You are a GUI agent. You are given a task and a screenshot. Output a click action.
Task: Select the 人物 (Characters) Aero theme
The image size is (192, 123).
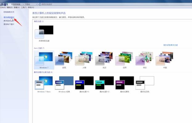coord(84,60)
